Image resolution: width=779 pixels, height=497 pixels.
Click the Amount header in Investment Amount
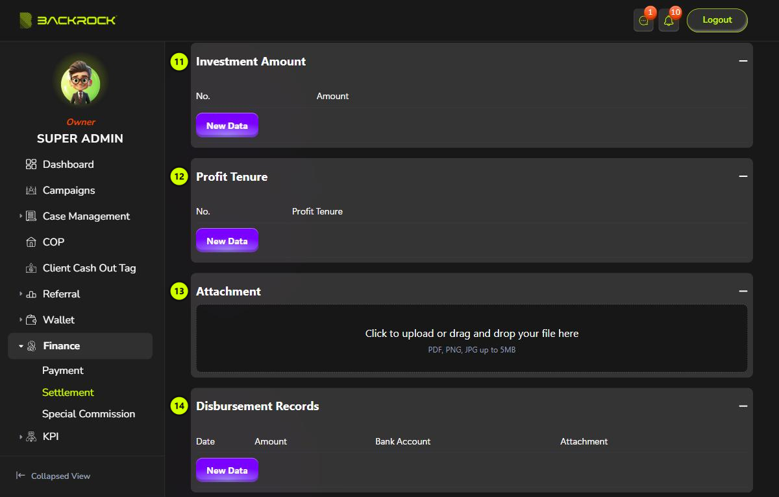pos(333,96)
